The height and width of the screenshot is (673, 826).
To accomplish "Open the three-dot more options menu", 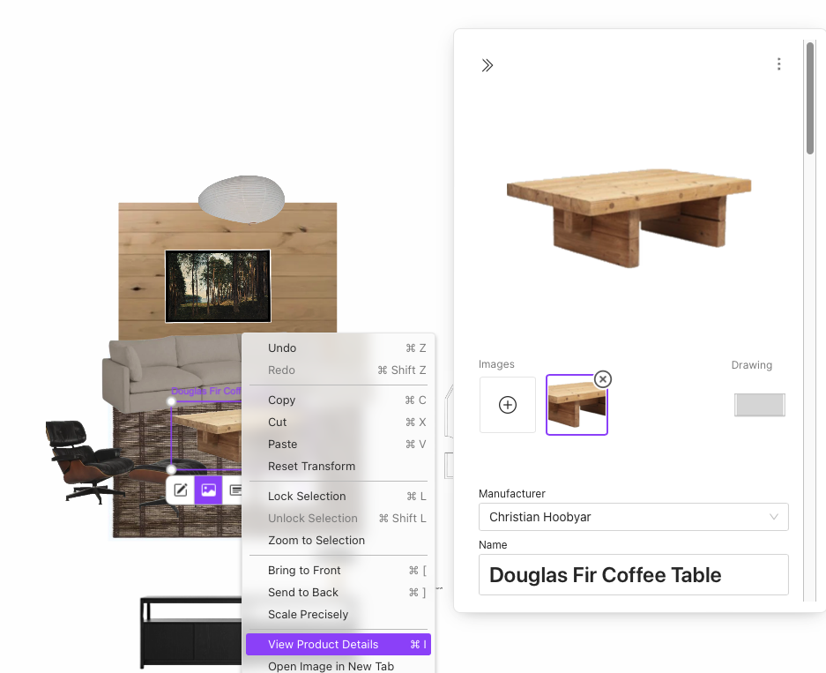I will [x=778, y=64].
